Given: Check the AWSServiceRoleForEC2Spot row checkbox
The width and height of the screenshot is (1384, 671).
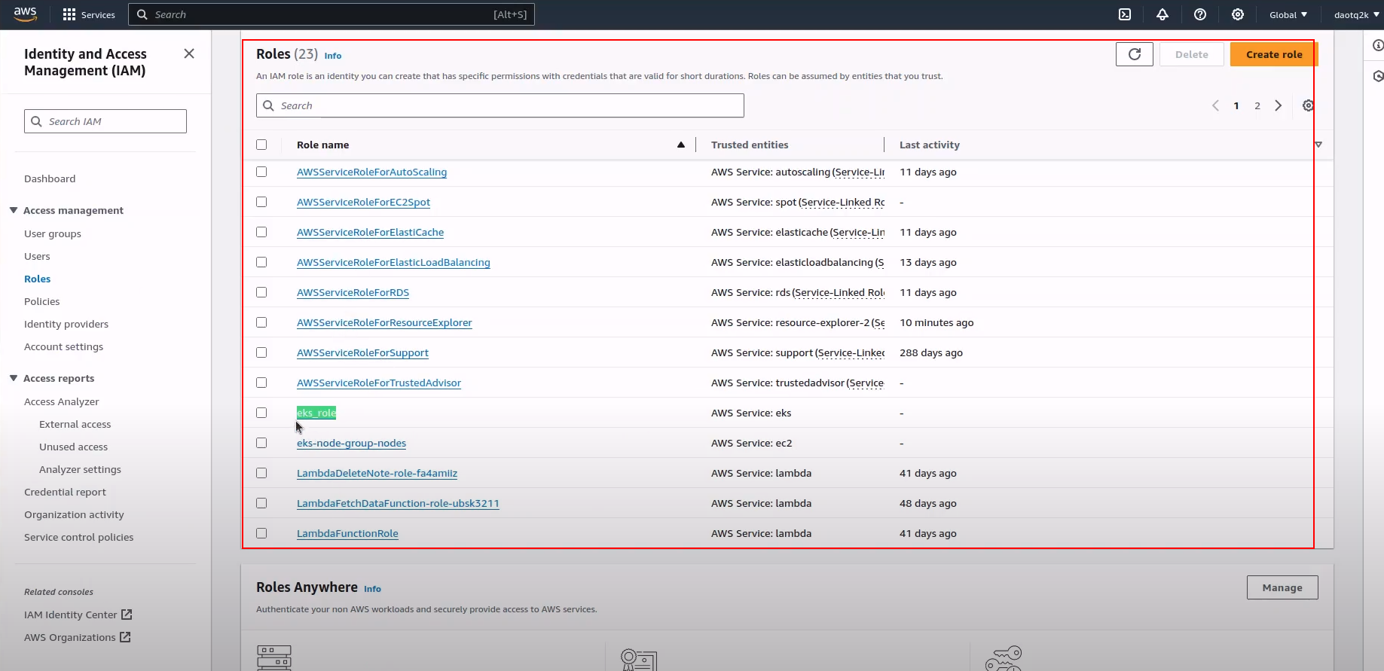Looking at the screenshot, I should point(261,202).
